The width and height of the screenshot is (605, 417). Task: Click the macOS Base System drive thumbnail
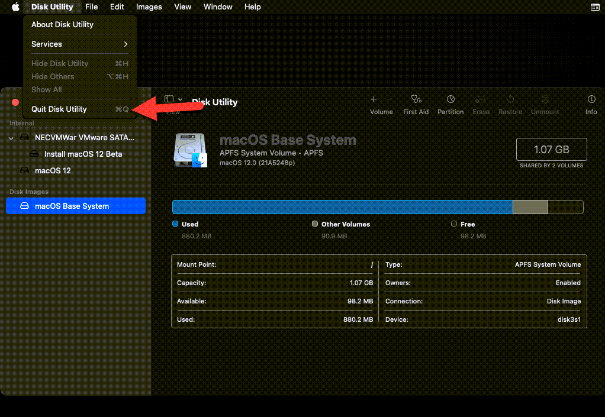(x=190, y=150)
